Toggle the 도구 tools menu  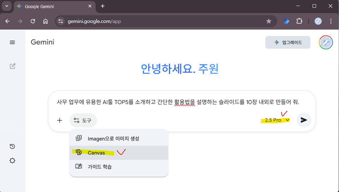tap(83, 120)
